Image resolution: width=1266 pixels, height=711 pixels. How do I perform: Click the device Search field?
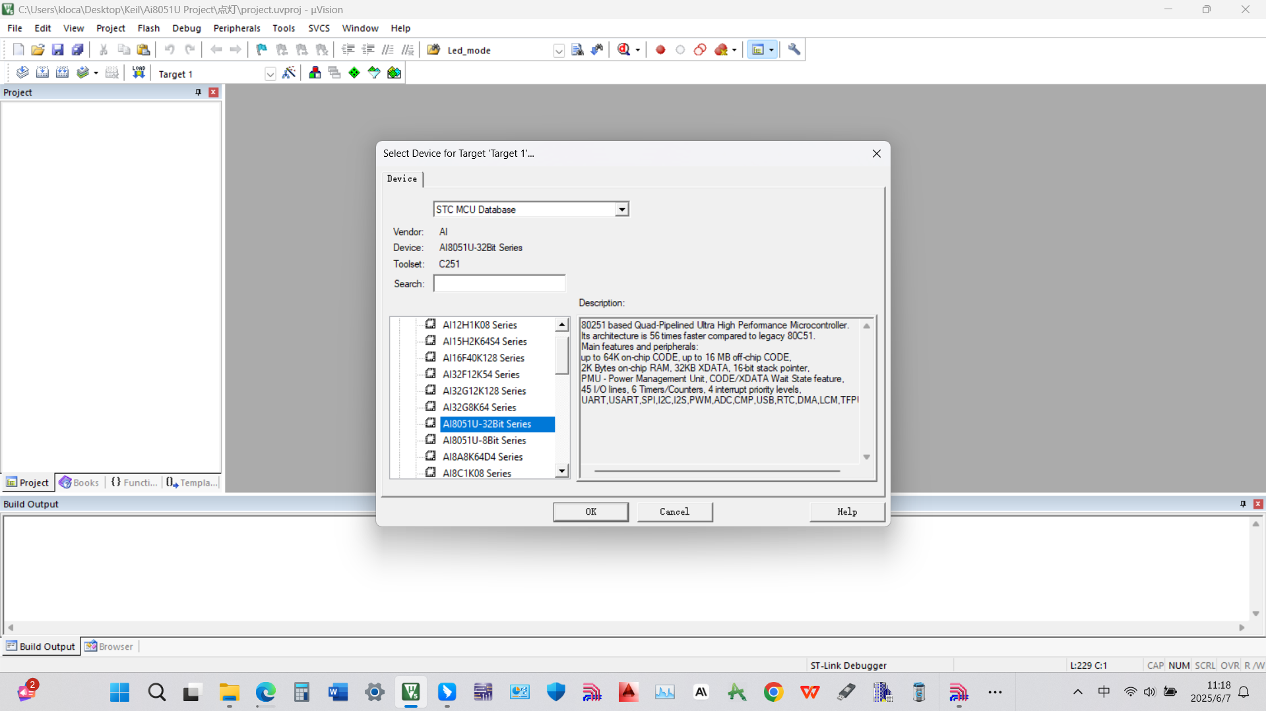(x=499, y=284)
